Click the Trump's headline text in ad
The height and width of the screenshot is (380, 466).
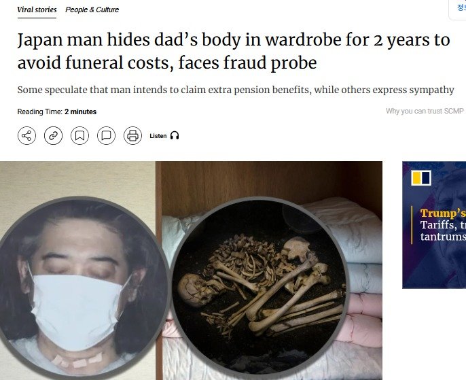[x=443, y=213]
